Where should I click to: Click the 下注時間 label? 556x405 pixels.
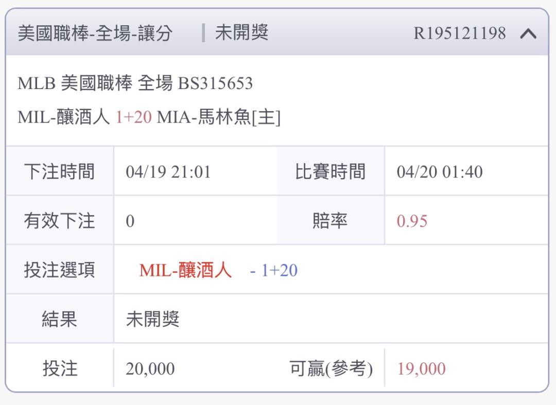60,171
